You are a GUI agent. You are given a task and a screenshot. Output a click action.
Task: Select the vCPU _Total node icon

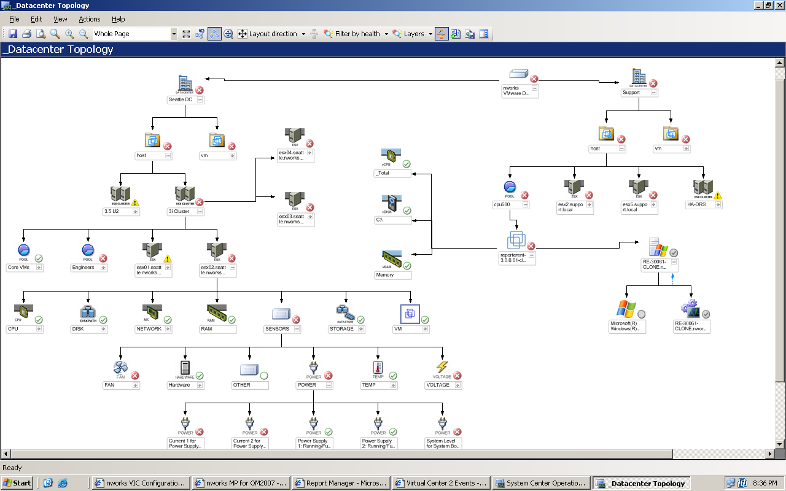(x=390, y=158)
